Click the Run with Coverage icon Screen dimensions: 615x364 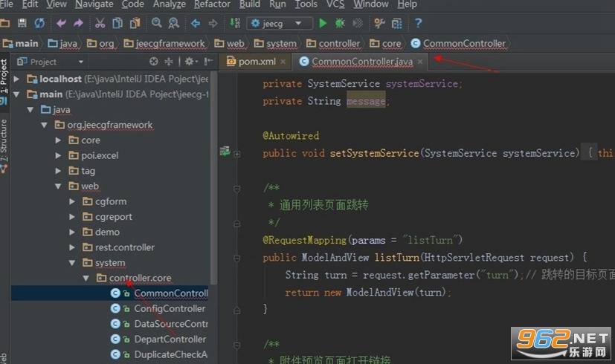pyautogui.click(x=357, y=23)
